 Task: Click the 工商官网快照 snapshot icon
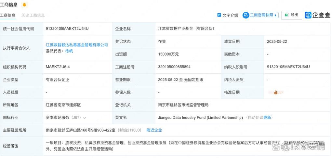246,15
